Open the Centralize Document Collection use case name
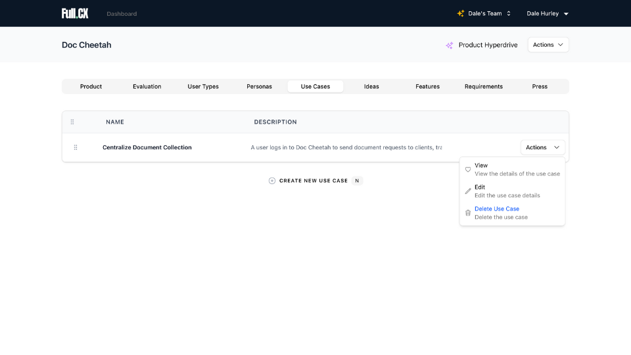 (147, 147)
